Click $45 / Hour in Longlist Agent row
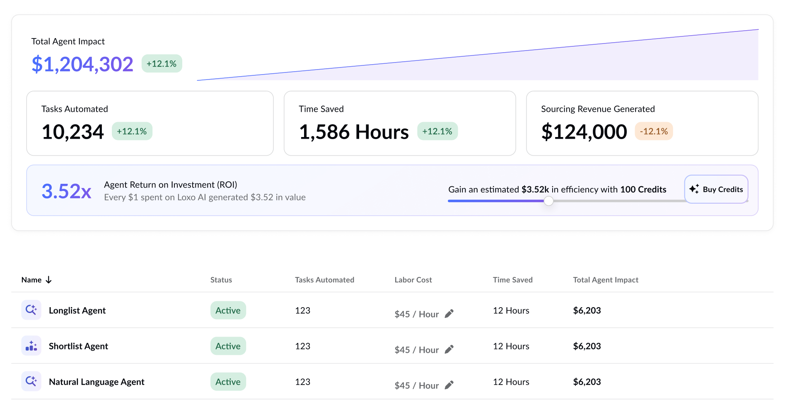785x414 pixels. (416, 314)
